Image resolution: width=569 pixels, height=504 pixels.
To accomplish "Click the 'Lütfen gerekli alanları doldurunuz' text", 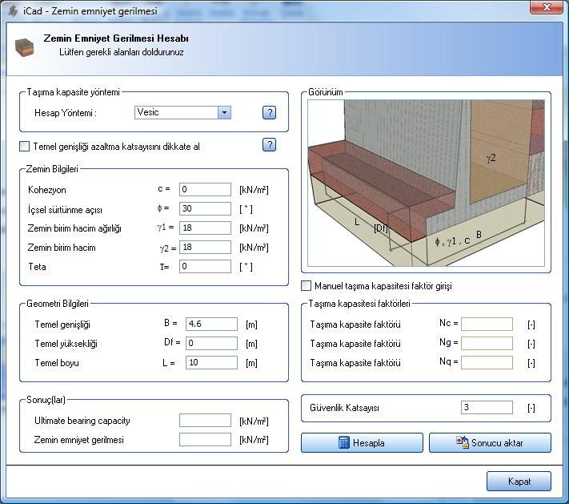I will (x=121, y=52).
